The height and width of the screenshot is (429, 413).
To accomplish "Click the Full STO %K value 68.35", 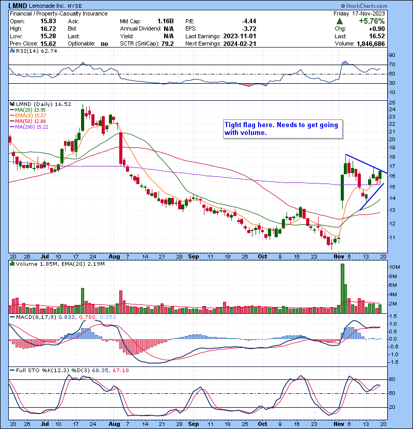I will pyautogui.click(x=100, y=371).
